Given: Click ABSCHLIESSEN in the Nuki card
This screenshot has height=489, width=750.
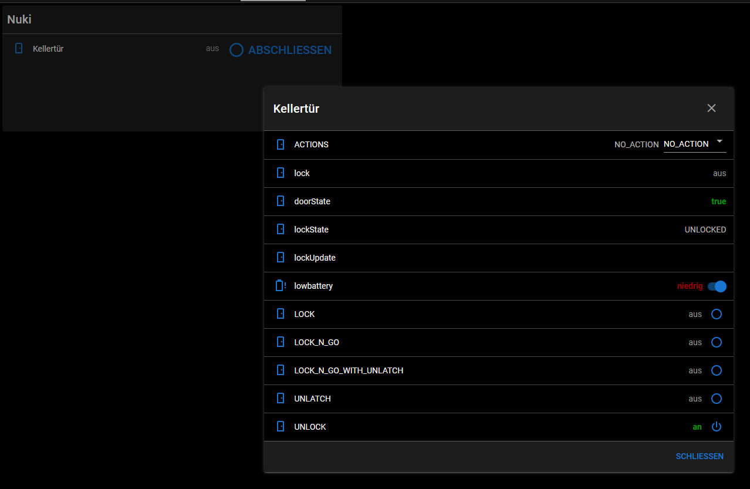Looking at the screenshot, I should (281, 50).
